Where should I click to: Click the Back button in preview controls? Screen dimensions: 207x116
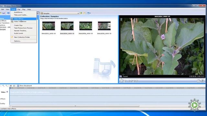129,81
